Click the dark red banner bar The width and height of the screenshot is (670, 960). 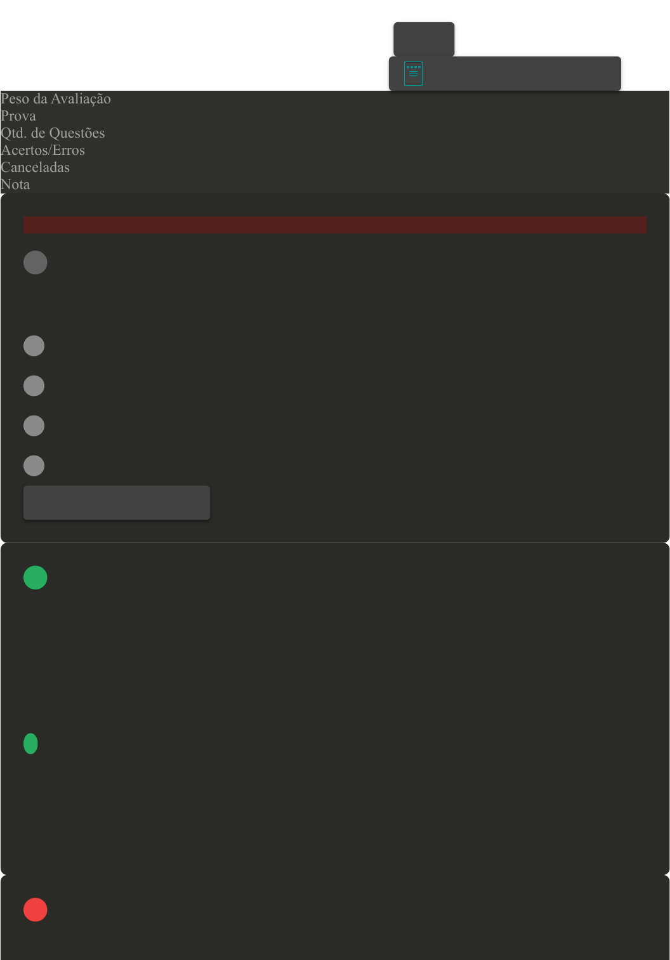(335, 225)
